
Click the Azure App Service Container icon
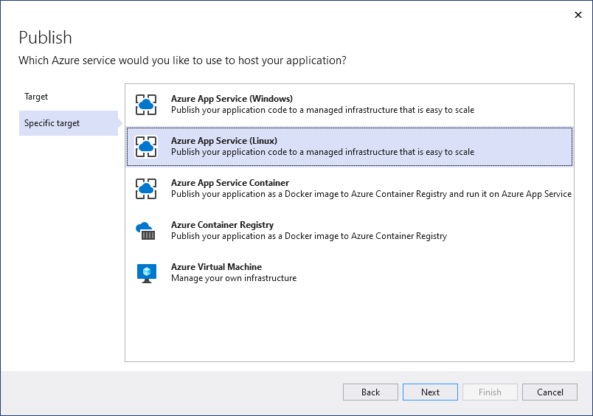click(x=146, y=188)
